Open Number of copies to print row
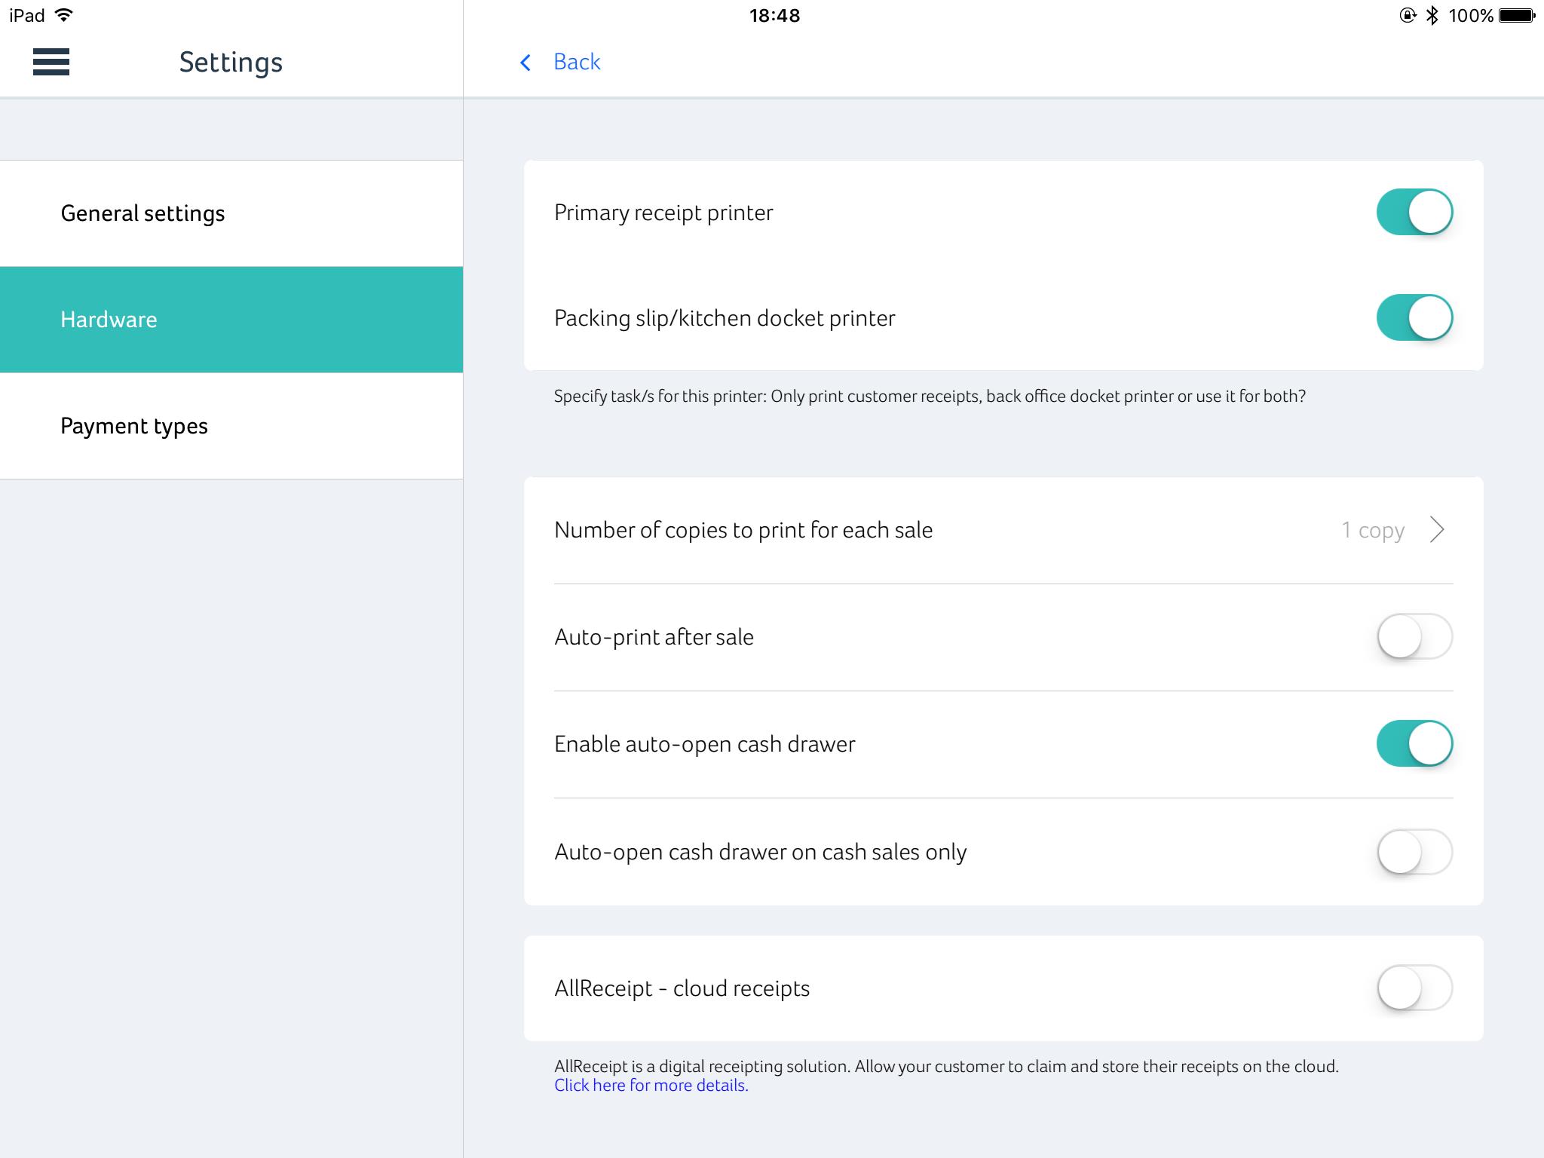1544x1158 pixels. [x=743, y=530]
